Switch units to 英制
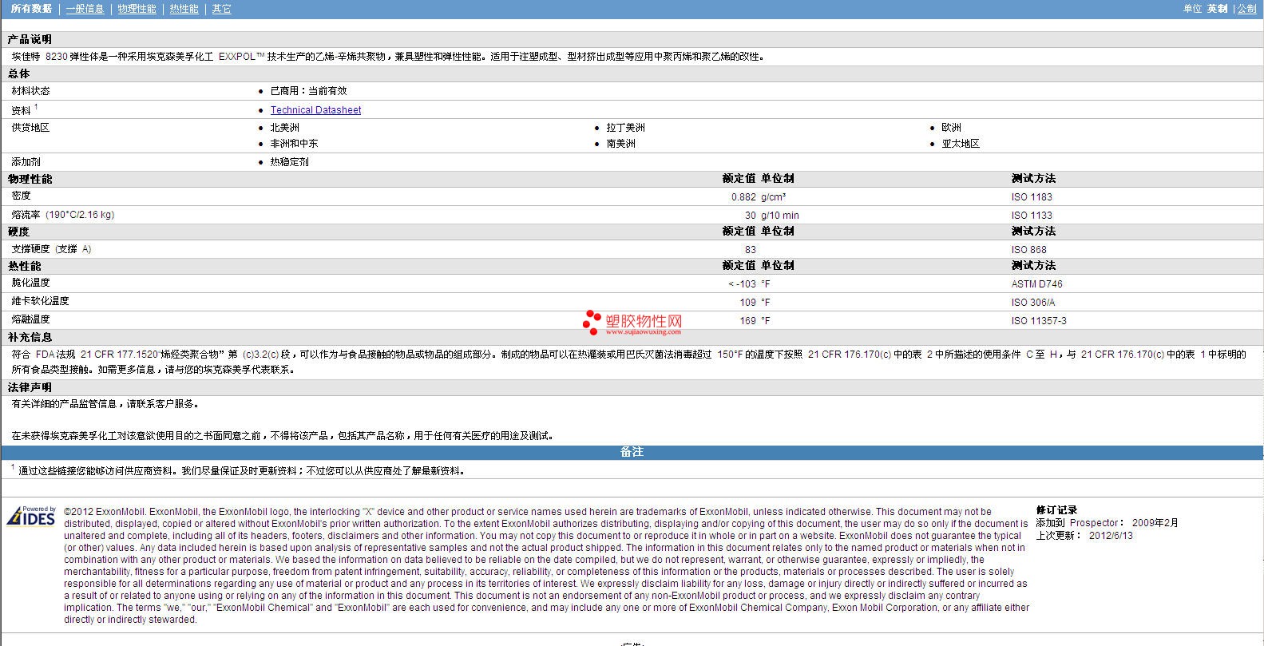This screenshot has width=1264, height=646. tap(1217, 9)
